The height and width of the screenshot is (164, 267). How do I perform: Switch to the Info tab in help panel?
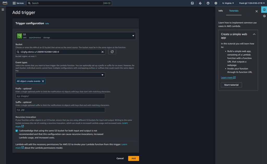pyautogui.click(x=221, y=11)
